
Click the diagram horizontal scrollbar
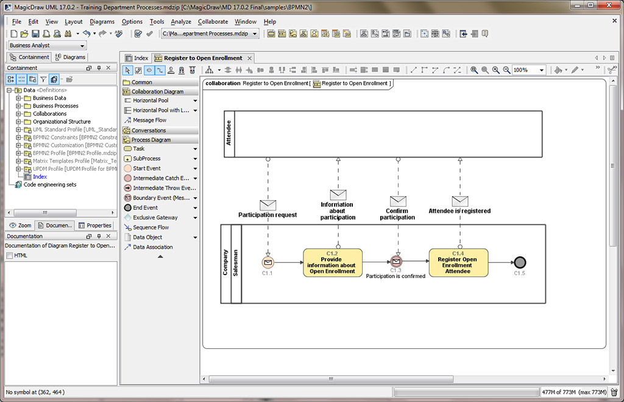coord(330,379)
